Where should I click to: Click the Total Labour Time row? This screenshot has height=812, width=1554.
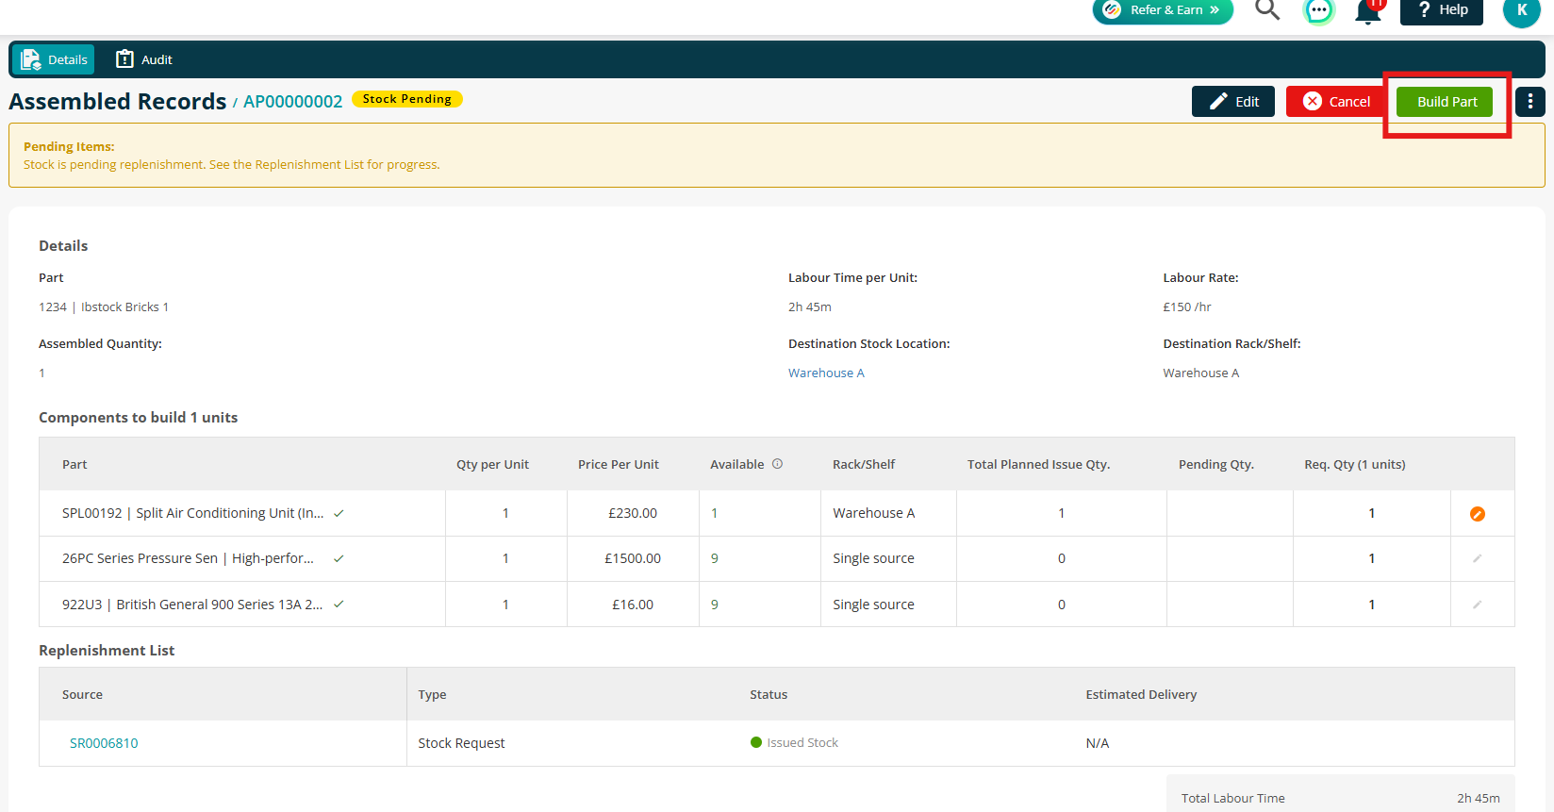coord(1341,798)
